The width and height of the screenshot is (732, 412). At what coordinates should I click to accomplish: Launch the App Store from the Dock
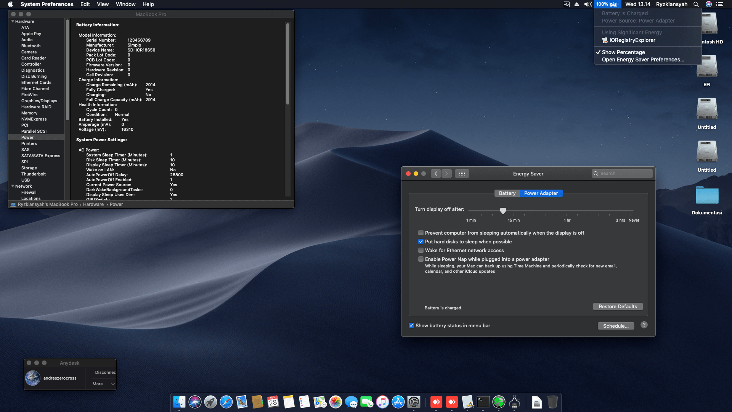click(x=398, y=402)
